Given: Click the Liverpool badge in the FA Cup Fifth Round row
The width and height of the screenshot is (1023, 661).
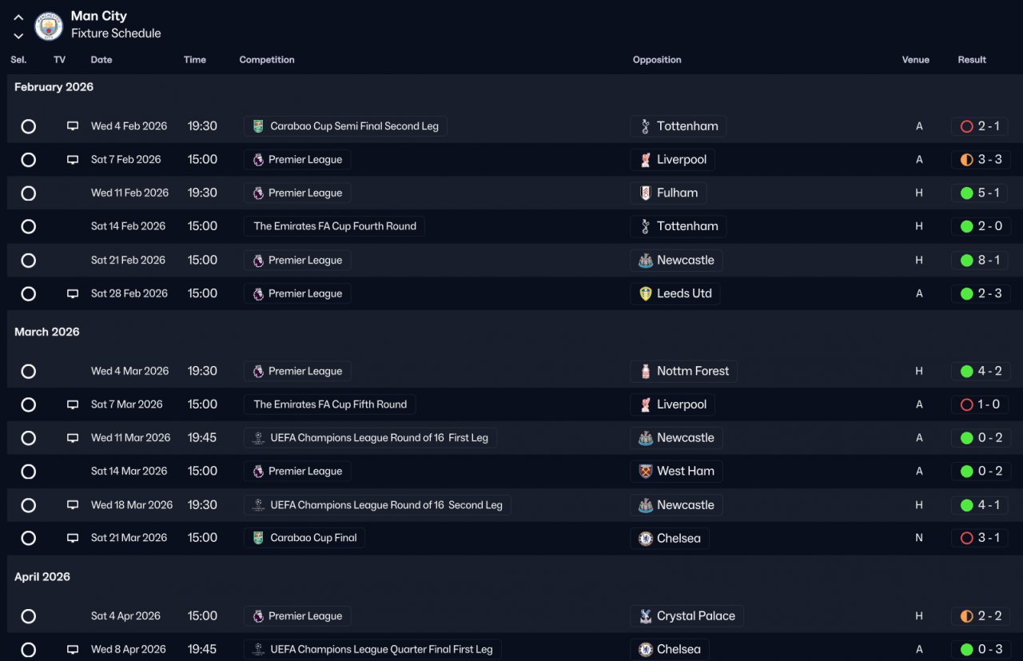Looking at the screenshot, I should [x=645, y=404].
